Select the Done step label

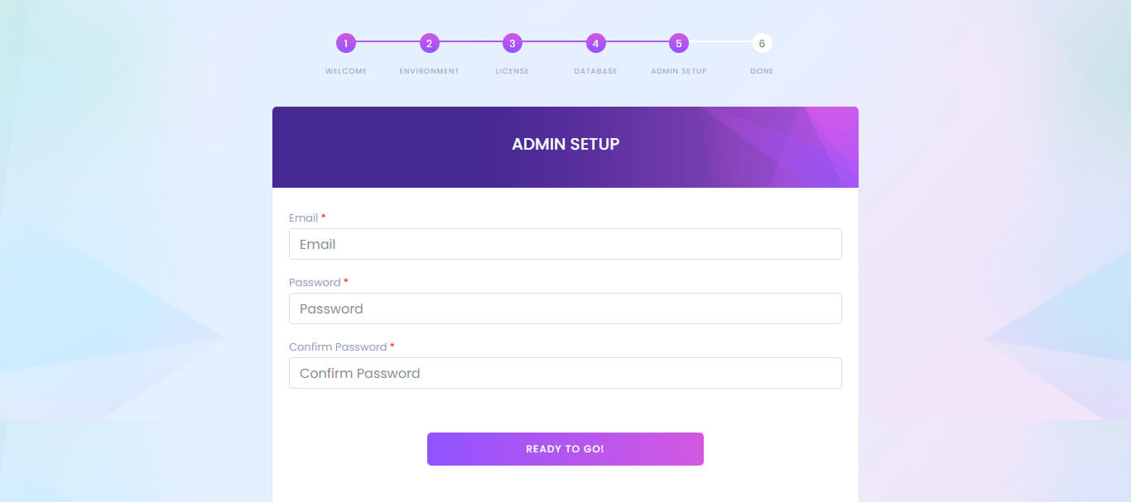[762, 71]
